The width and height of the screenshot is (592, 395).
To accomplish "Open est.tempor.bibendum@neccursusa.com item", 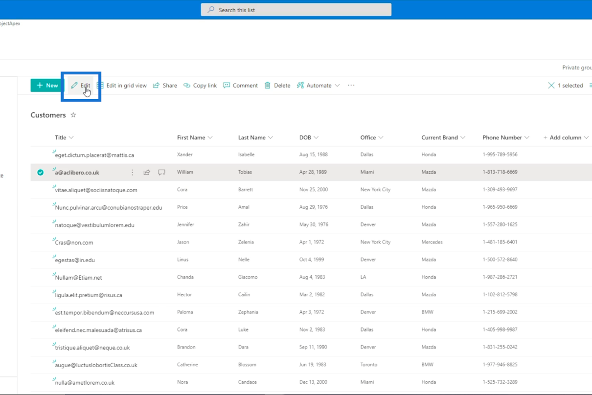I will pyautogui.click(x=105, y=313).
